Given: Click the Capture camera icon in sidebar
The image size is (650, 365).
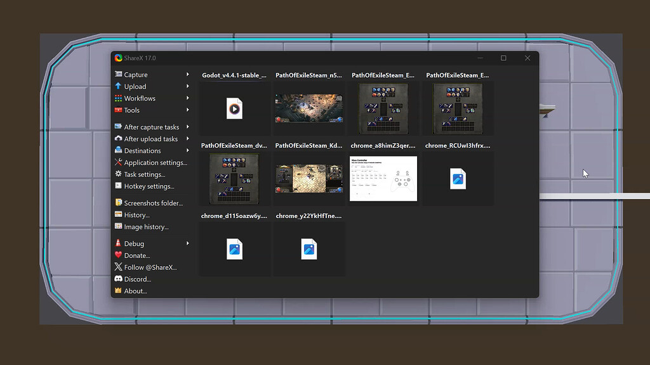Looking at the screenshot, I should [x=118, y=74].
